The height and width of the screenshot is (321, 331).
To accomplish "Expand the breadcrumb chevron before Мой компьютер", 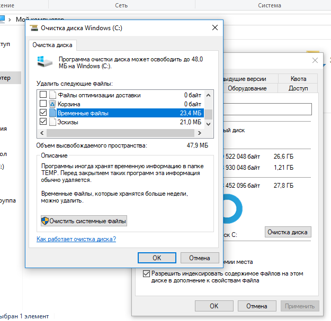I will click(10, 20).
